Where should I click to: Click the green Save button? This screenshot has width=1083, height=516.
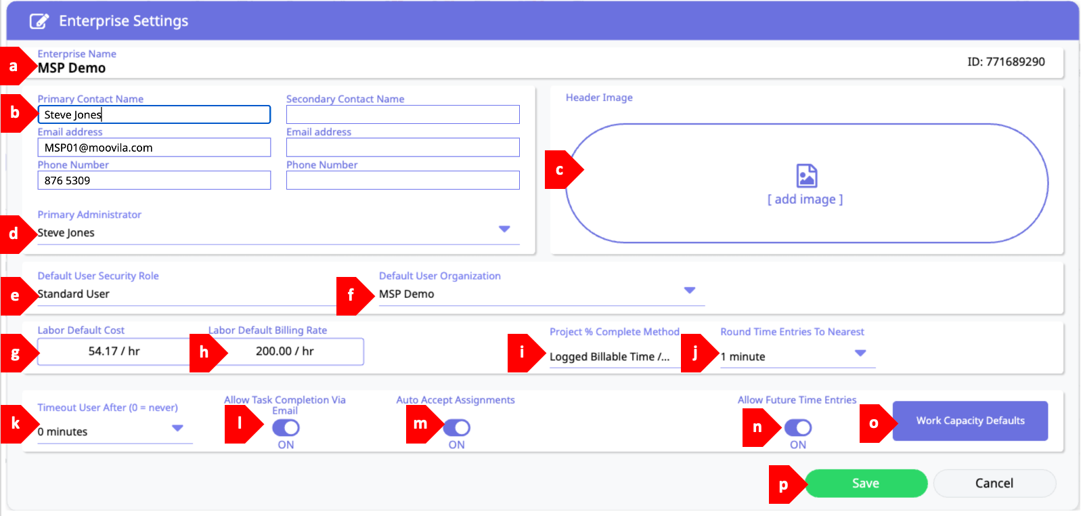point(865,483)
